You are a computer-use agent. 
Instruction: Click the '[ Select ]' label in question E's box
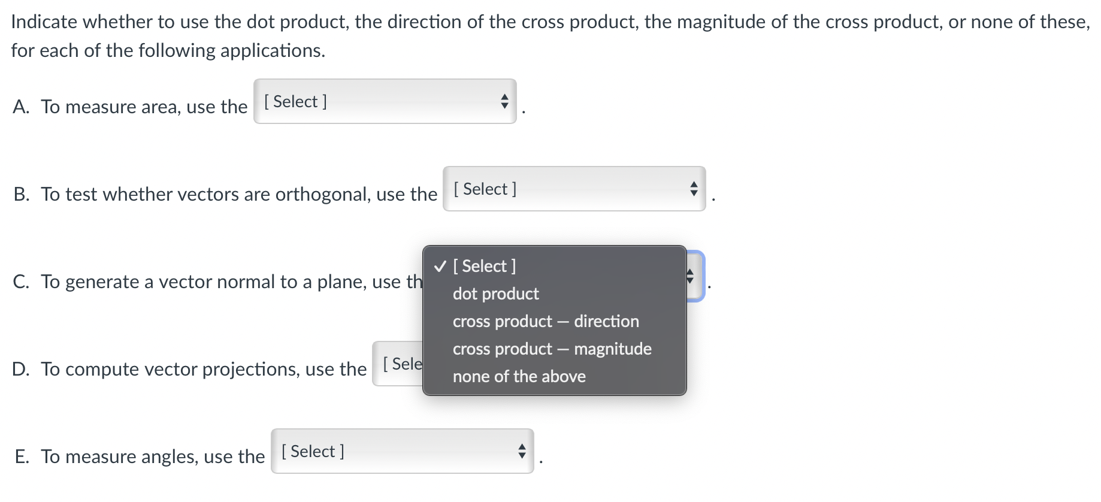312,452
